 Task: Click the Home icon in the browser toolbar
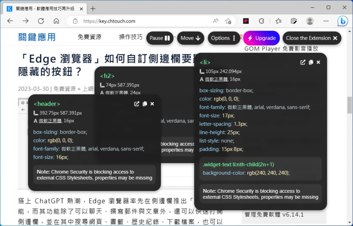coord(56,21)
